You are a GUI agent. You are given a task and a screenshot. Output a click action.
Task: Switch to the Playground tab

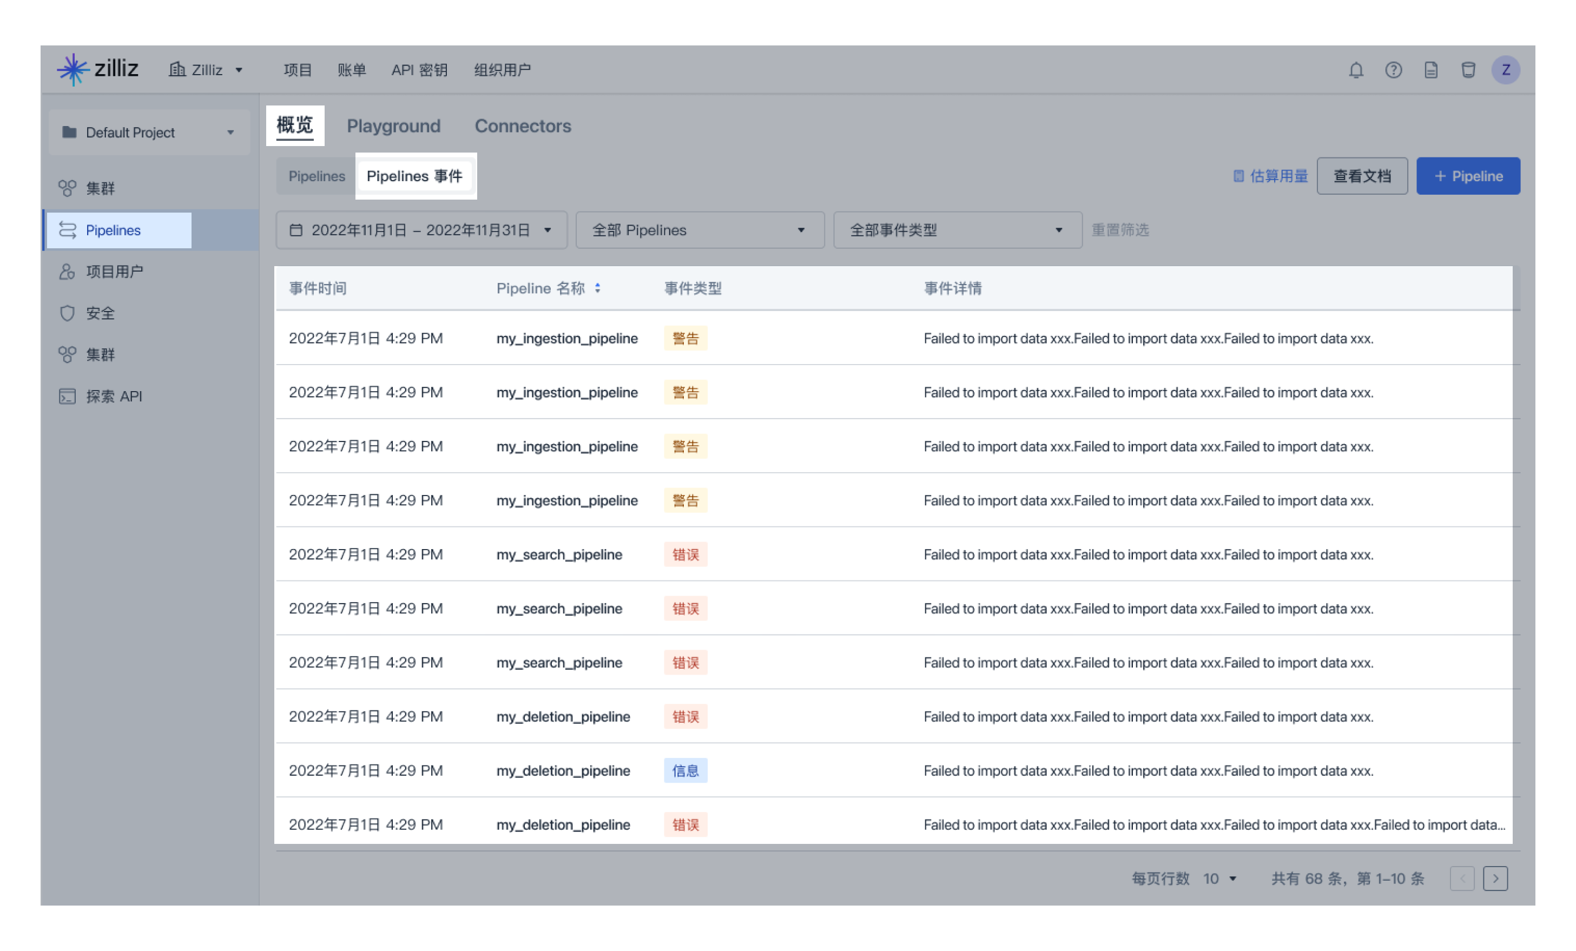393,126
